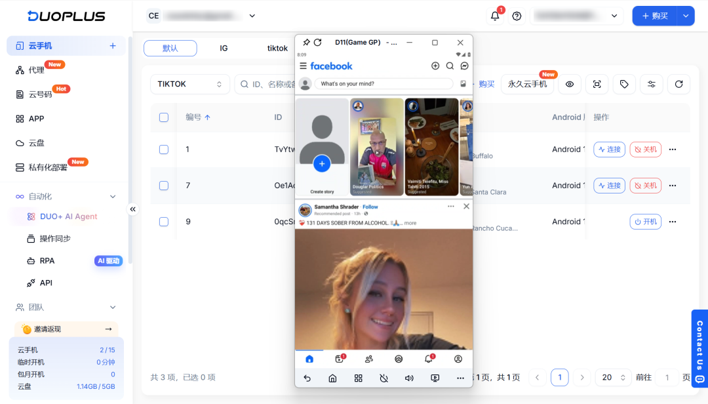Go to page 1 pagination button

click(x=559, y=377)
